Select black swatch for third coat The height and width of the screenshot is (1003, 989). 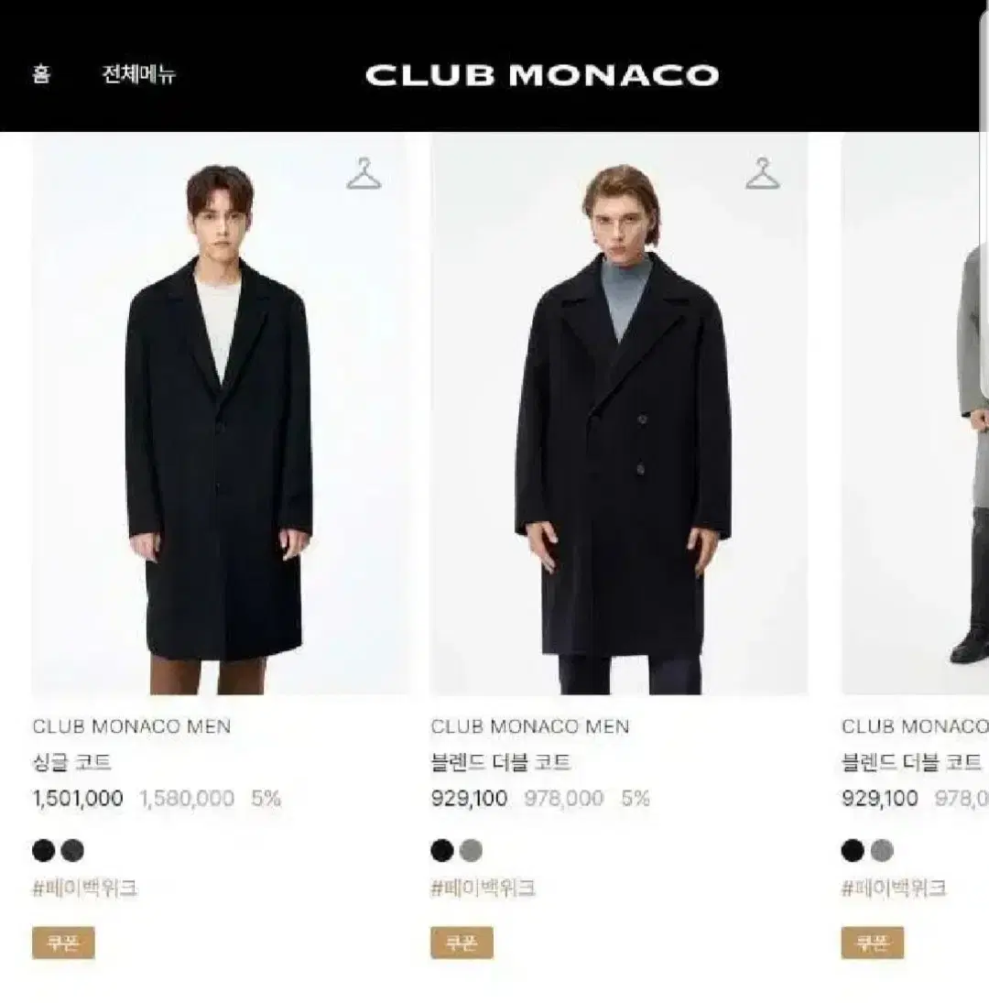pyautogui.click(x=853, y=850)
